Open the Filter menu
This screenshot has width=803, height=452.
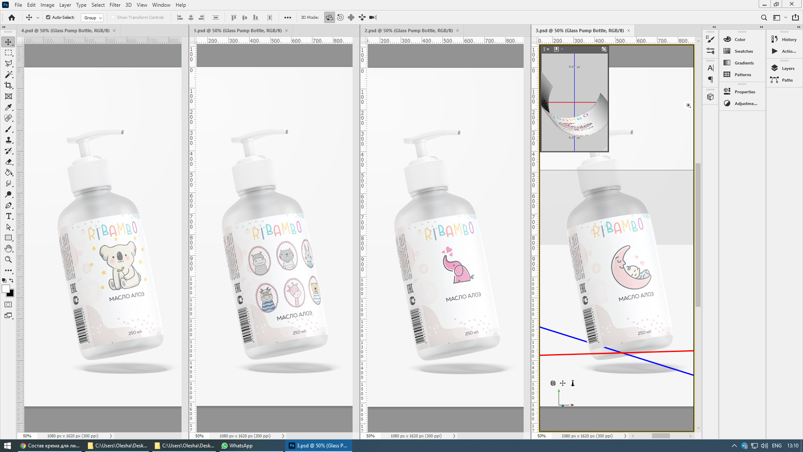[x=115, y=5]
